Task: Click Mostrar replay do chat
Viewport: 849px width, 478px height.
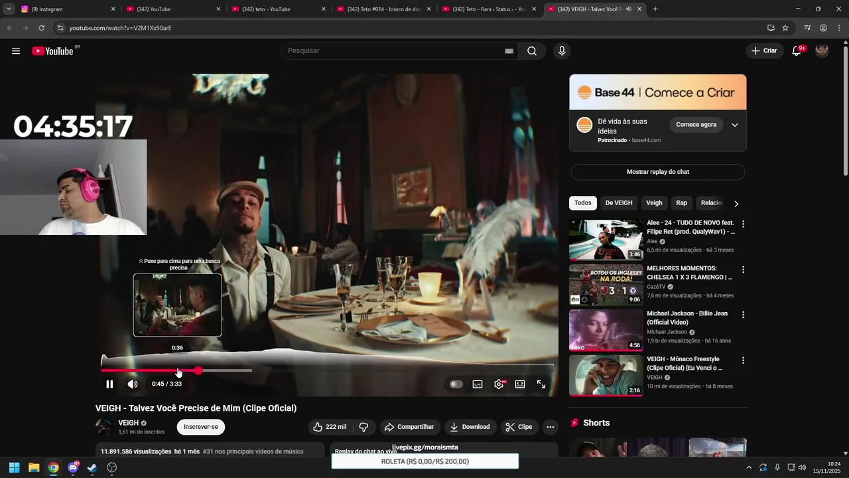Action: (658, 172)
